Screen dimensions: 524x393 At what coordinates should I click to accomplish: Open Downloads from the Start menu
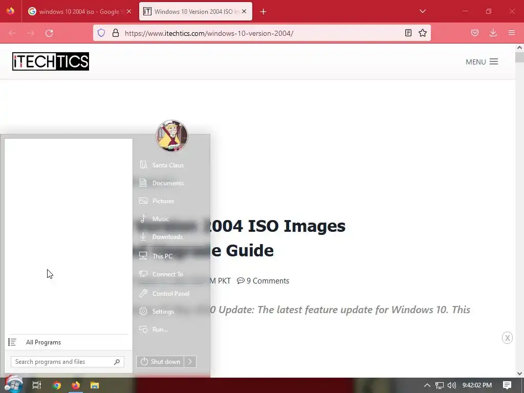pyautogui.click(x=168, y=236)
